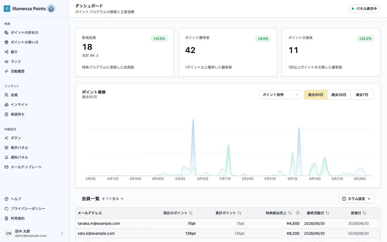Click the メールテンプレート envelope icon
The height and width of the screenshot is (242, 387).
coord(6,167)
